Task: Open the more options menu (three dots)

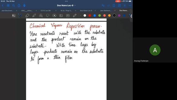Action: 130,6
